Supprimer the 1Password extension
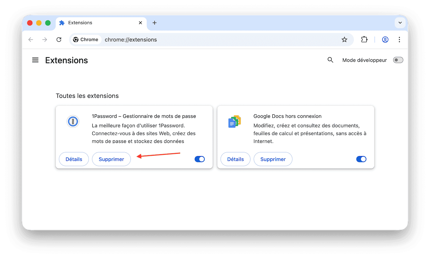Screen dimensions: 430x259 111,159
